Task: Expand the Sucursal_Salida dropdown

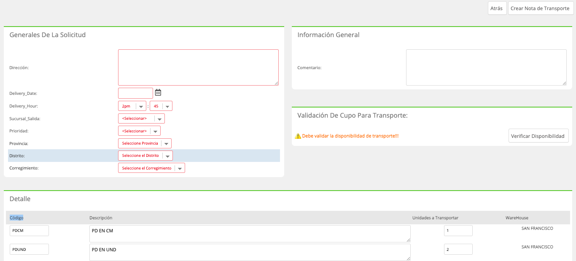Action: click(141, 119)
